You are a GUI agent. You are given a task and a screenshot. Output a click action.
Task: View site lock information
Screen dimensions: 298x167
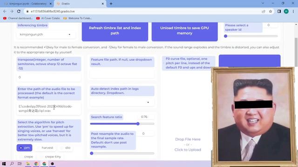[x=27, y=11]
